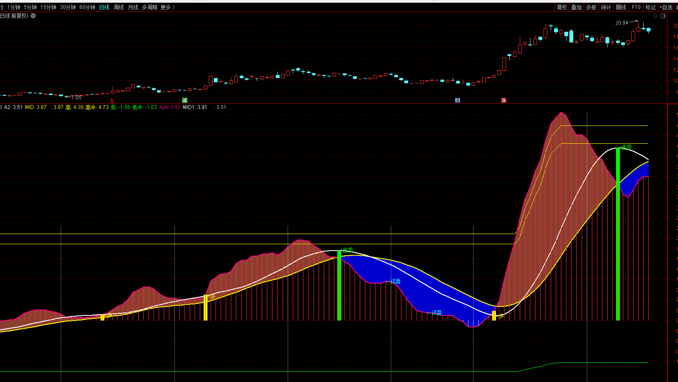
Task: Click the 20.94 high price label
Action: click(x=622, y=23)
